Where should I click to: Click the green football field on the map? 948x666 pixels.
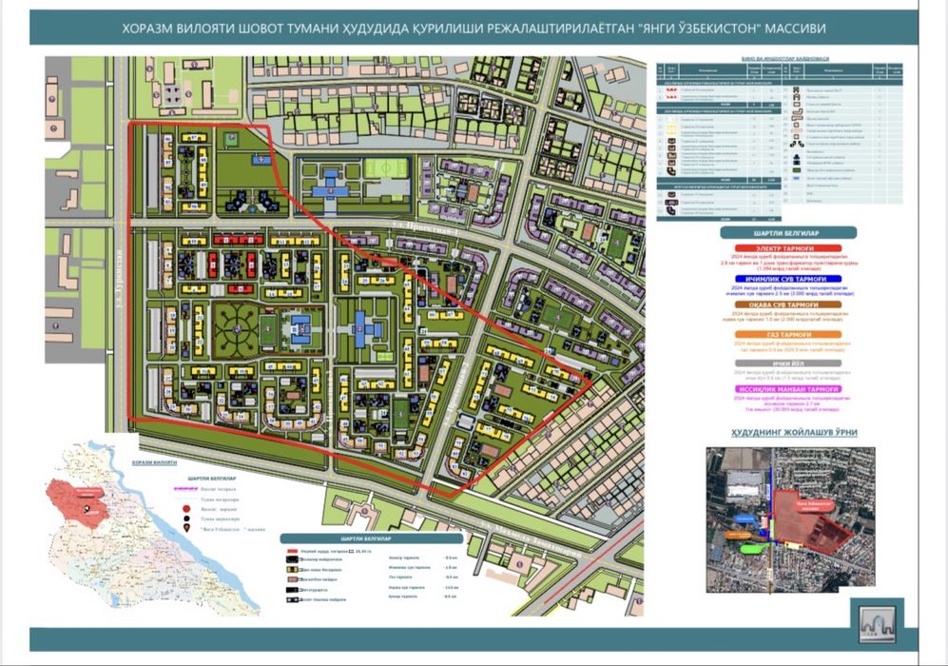[386, 168]
